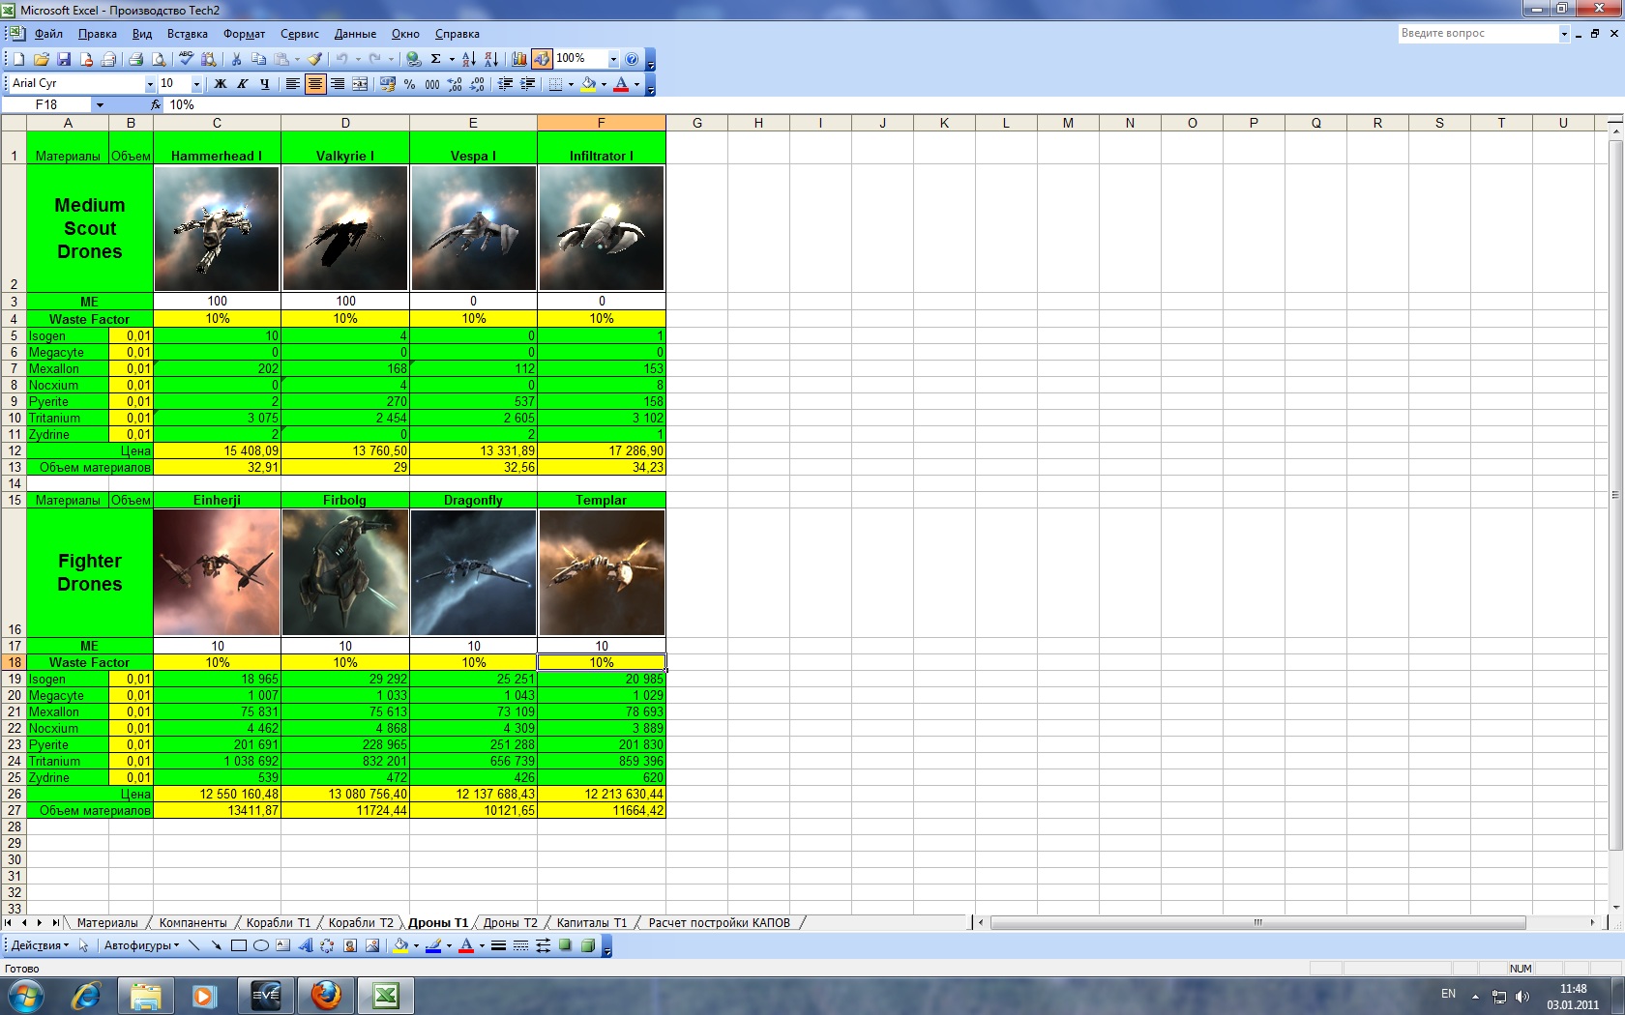Select column C header
1625x1015 pixels.
[217, 123]
